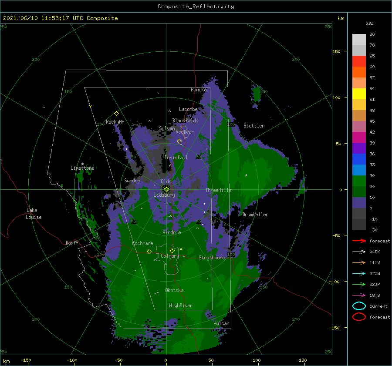Click yellow diamond marker below RedDeer
Viewport: 392px width, 366px height.
click(x=179, y=141)
